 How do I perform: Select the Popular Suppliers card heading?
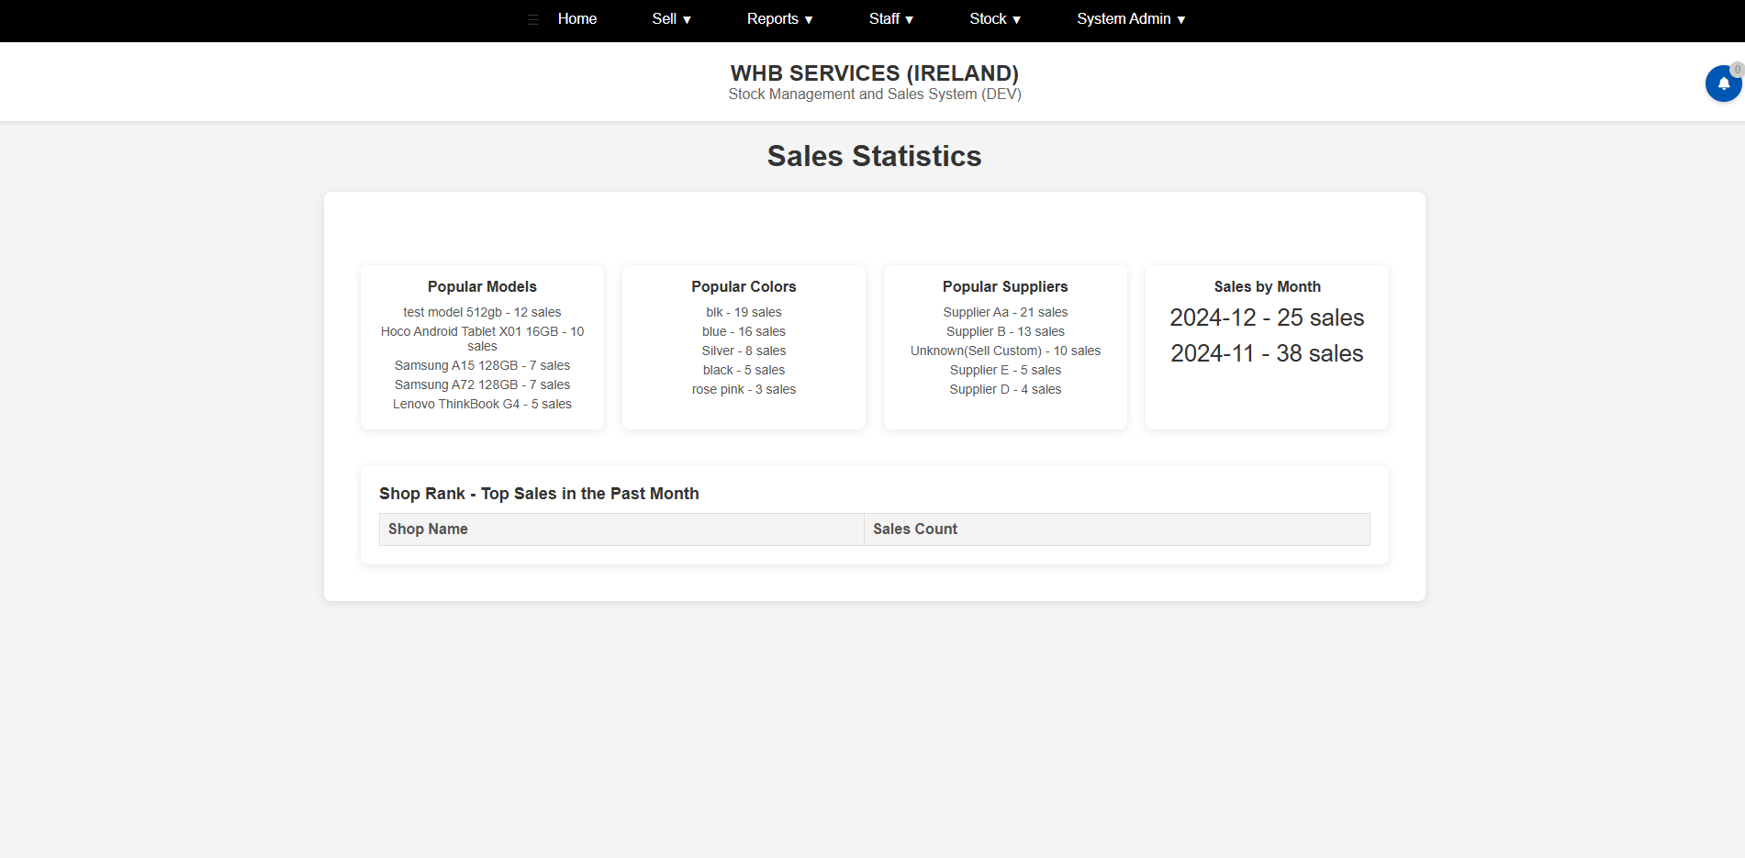[1005, 287]
